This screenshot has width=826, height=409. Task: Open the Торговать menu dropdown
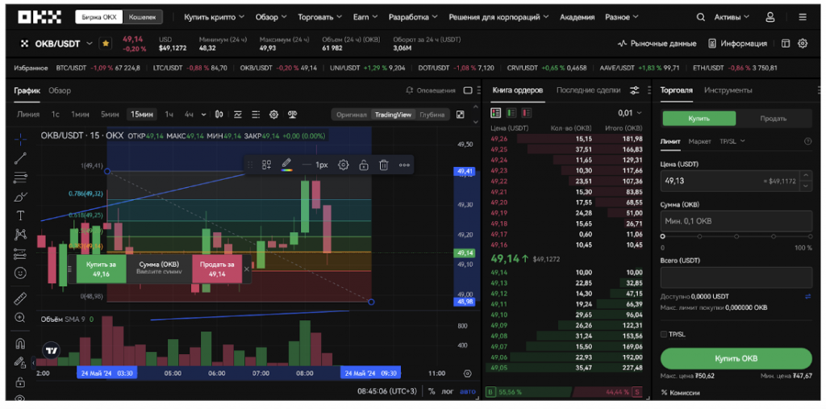pos(321,17)
